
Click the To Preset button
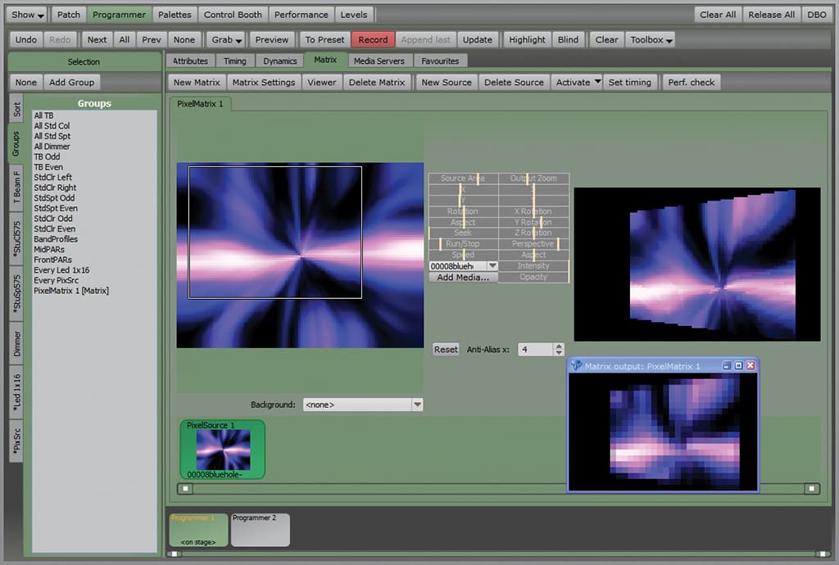pos(324,39)
